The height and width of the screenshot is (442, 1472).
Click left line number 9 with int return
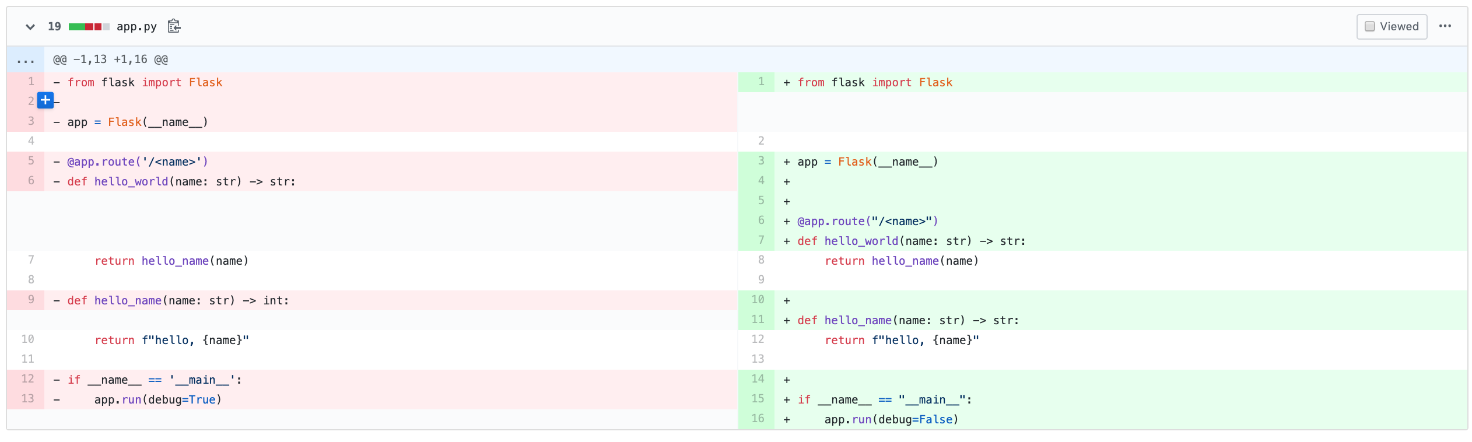point(31,300)
